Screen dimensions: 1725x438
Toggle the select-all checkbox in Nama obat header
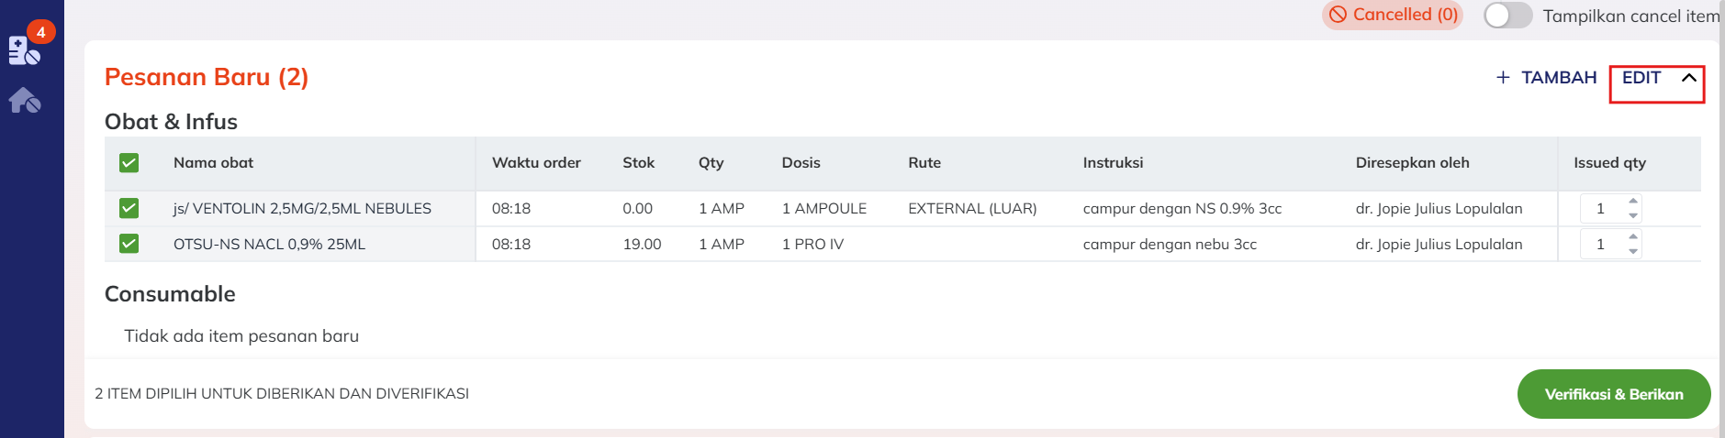pos(129,163)
